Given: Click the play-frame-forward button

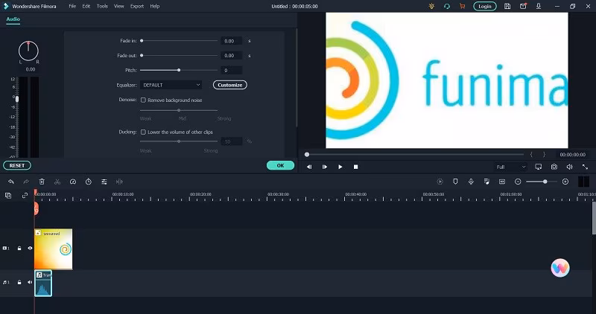Looking at the screenshot, I should click(x=325, y=167).
